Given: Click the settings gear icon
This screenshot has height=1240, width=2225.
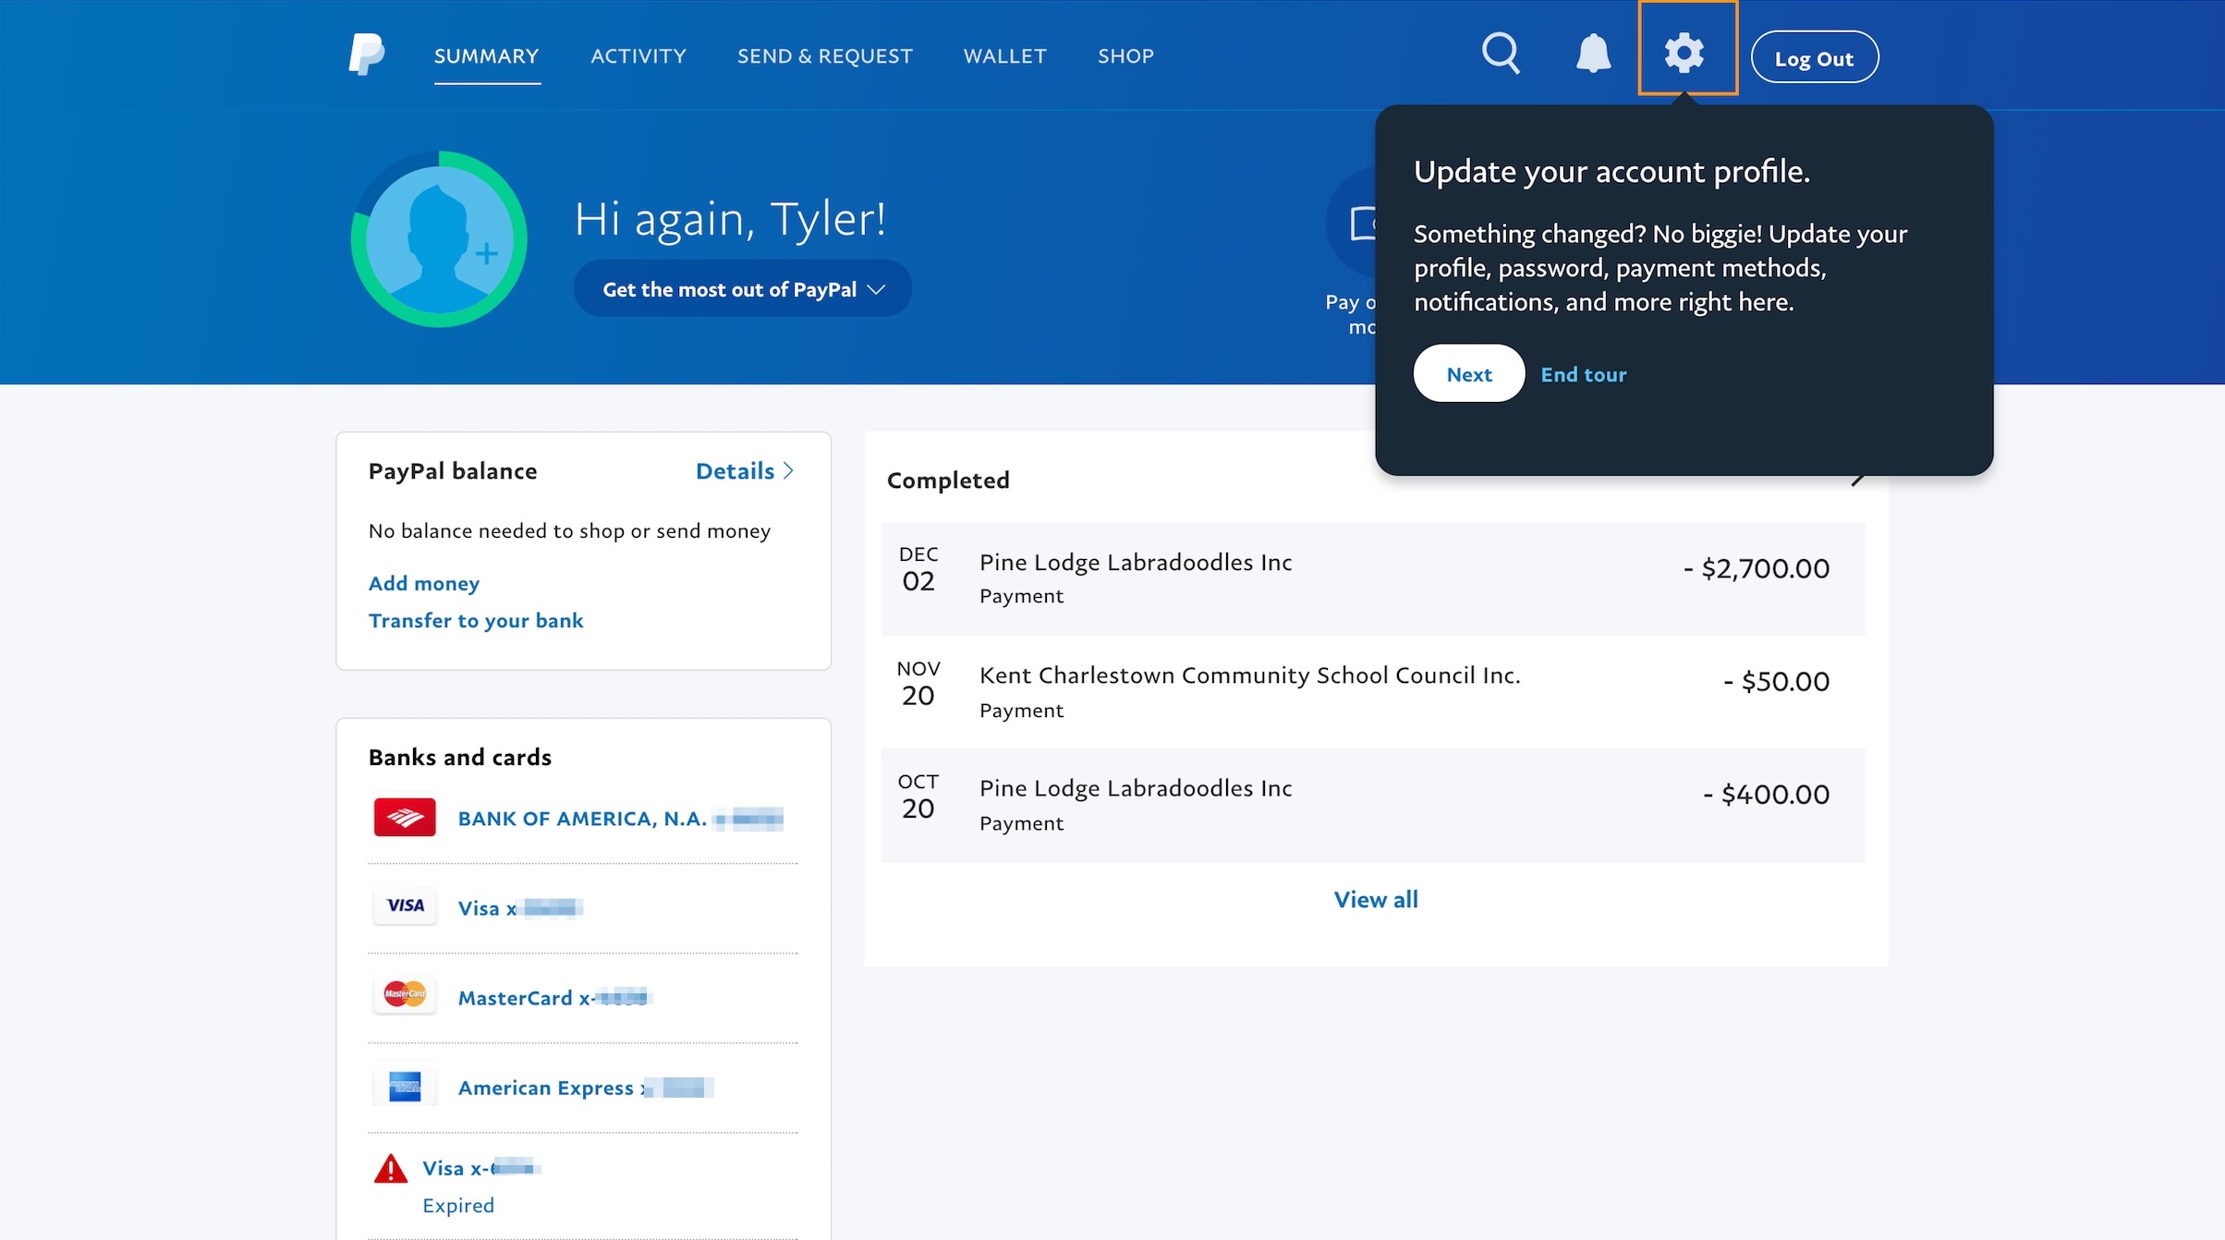Looking at the screenshot, I should 1684,53.
